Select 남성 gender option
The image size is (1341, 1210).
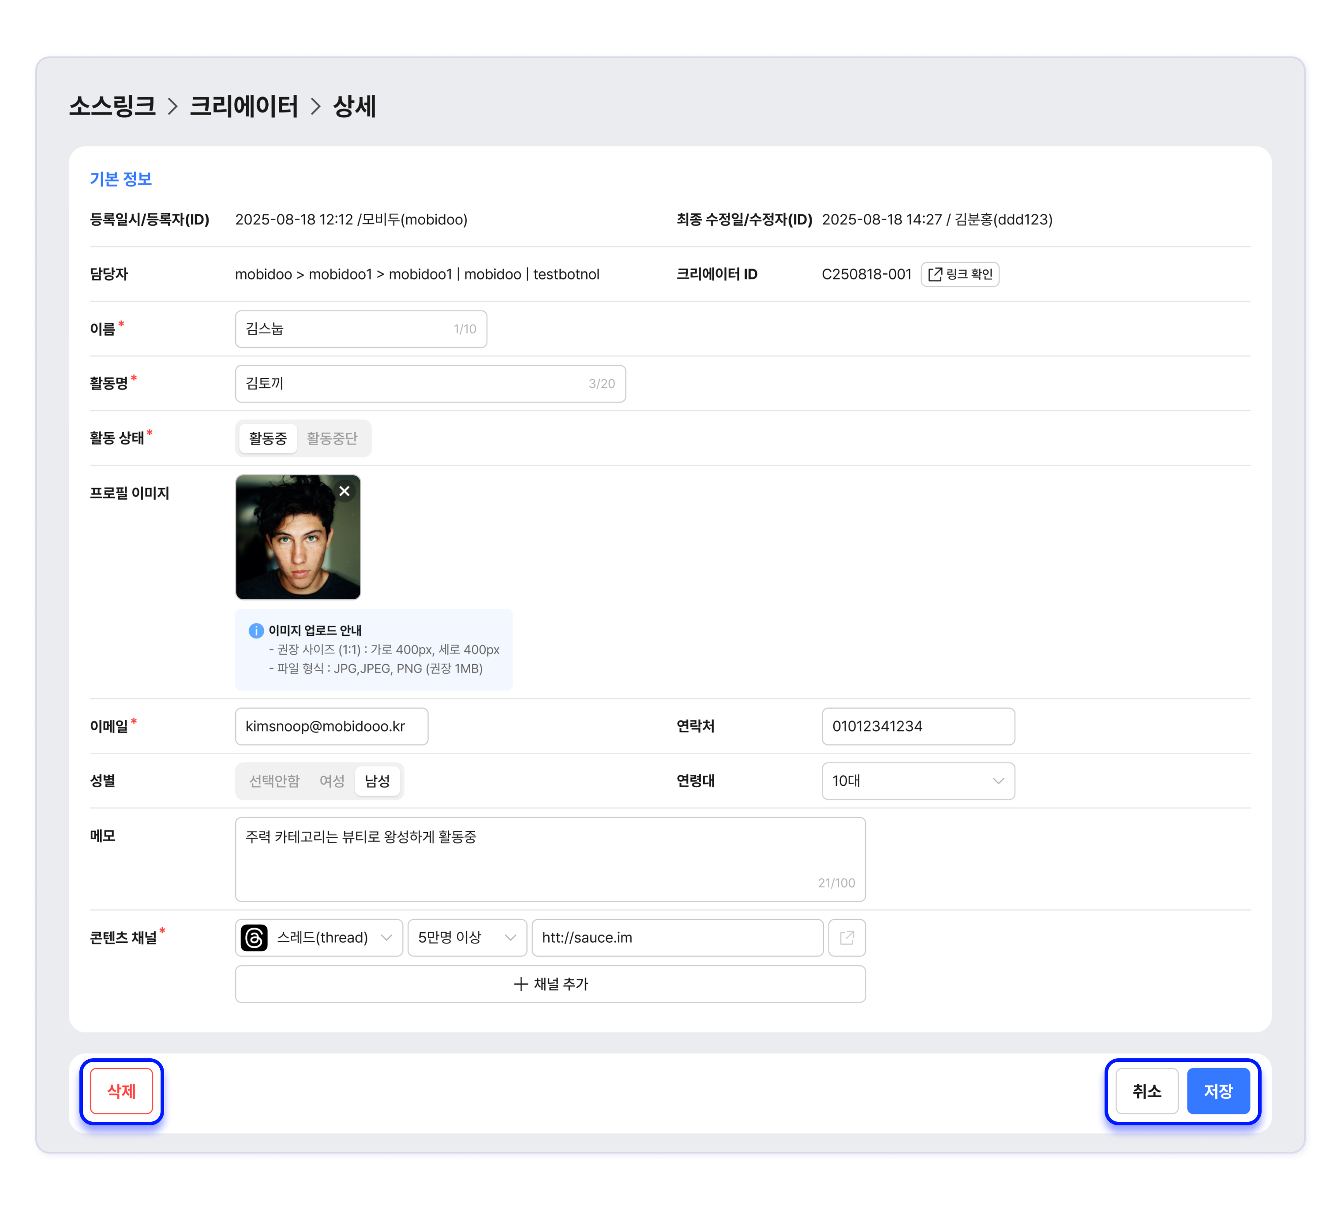pyautogui.click(x=377, y=781)
